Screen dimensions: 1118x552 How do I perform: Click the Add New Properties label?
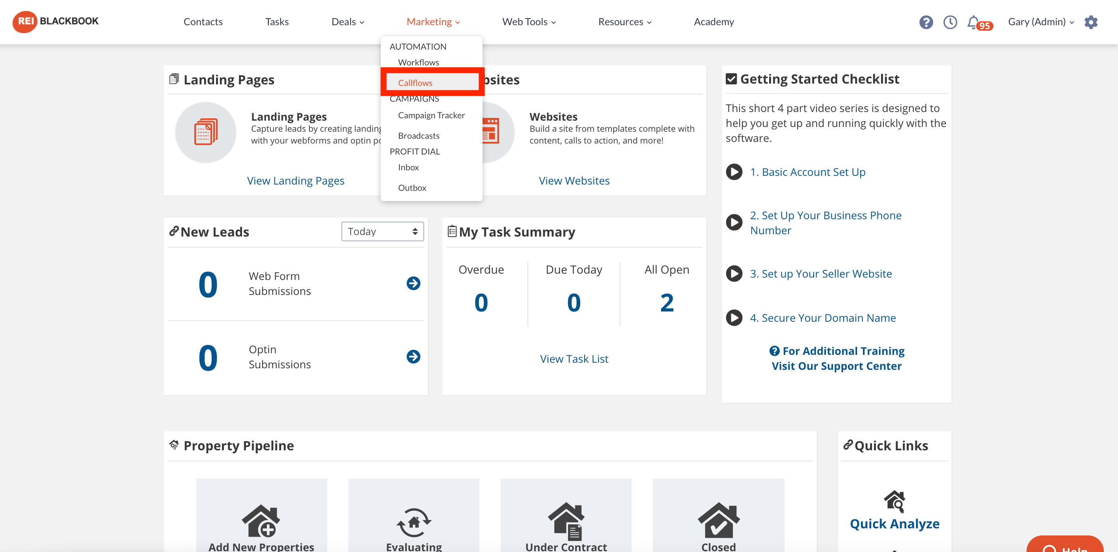point(261,546)
